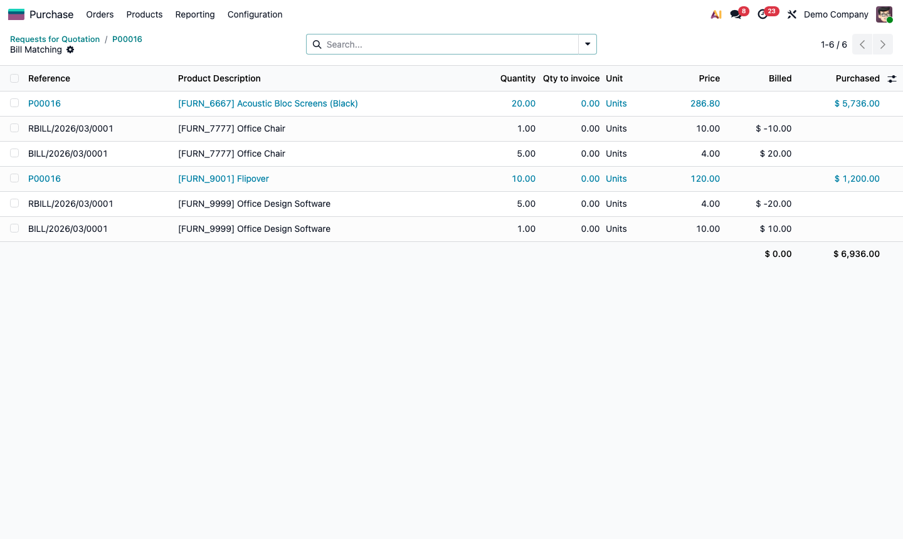This screenshot has height=539, width=903.
Task: Open the user avatar menu
Action: tap(884, 14)
